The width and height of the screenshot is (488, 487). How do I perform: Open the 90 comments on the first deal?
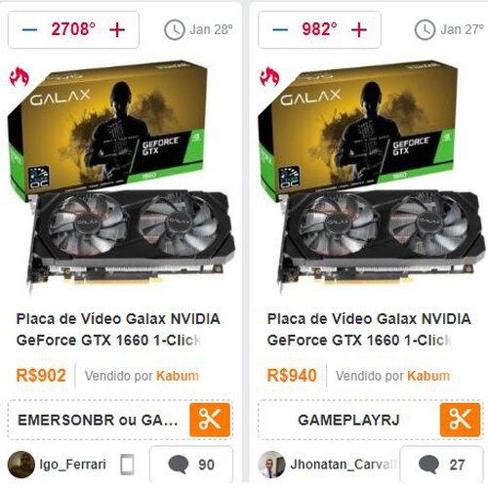[191, 465]
